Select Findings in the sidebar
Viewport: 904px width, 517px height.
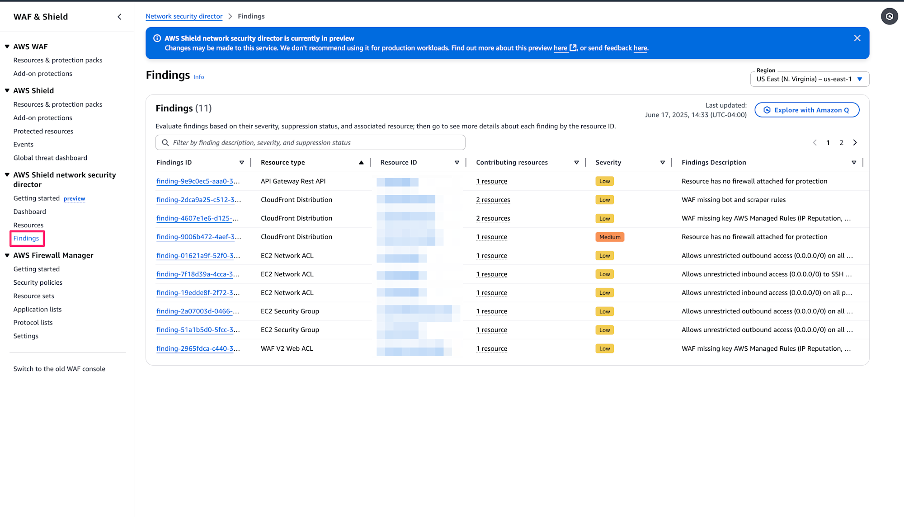click(26, 238)
